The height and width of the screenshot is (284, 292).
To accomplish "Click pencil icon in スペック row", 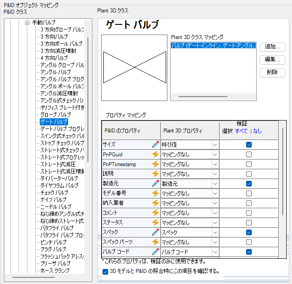I will pos(155,232).
